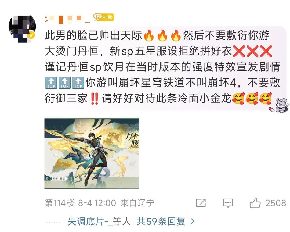The image size is (290, 232).
Task: Tap the 来自辽宁 location text
Action: click(137, 203)
